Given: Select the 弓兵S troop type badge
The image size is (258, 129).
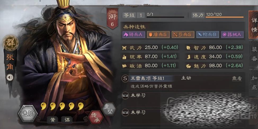Looking at the screenshot, I should click(x=183, y=34).
